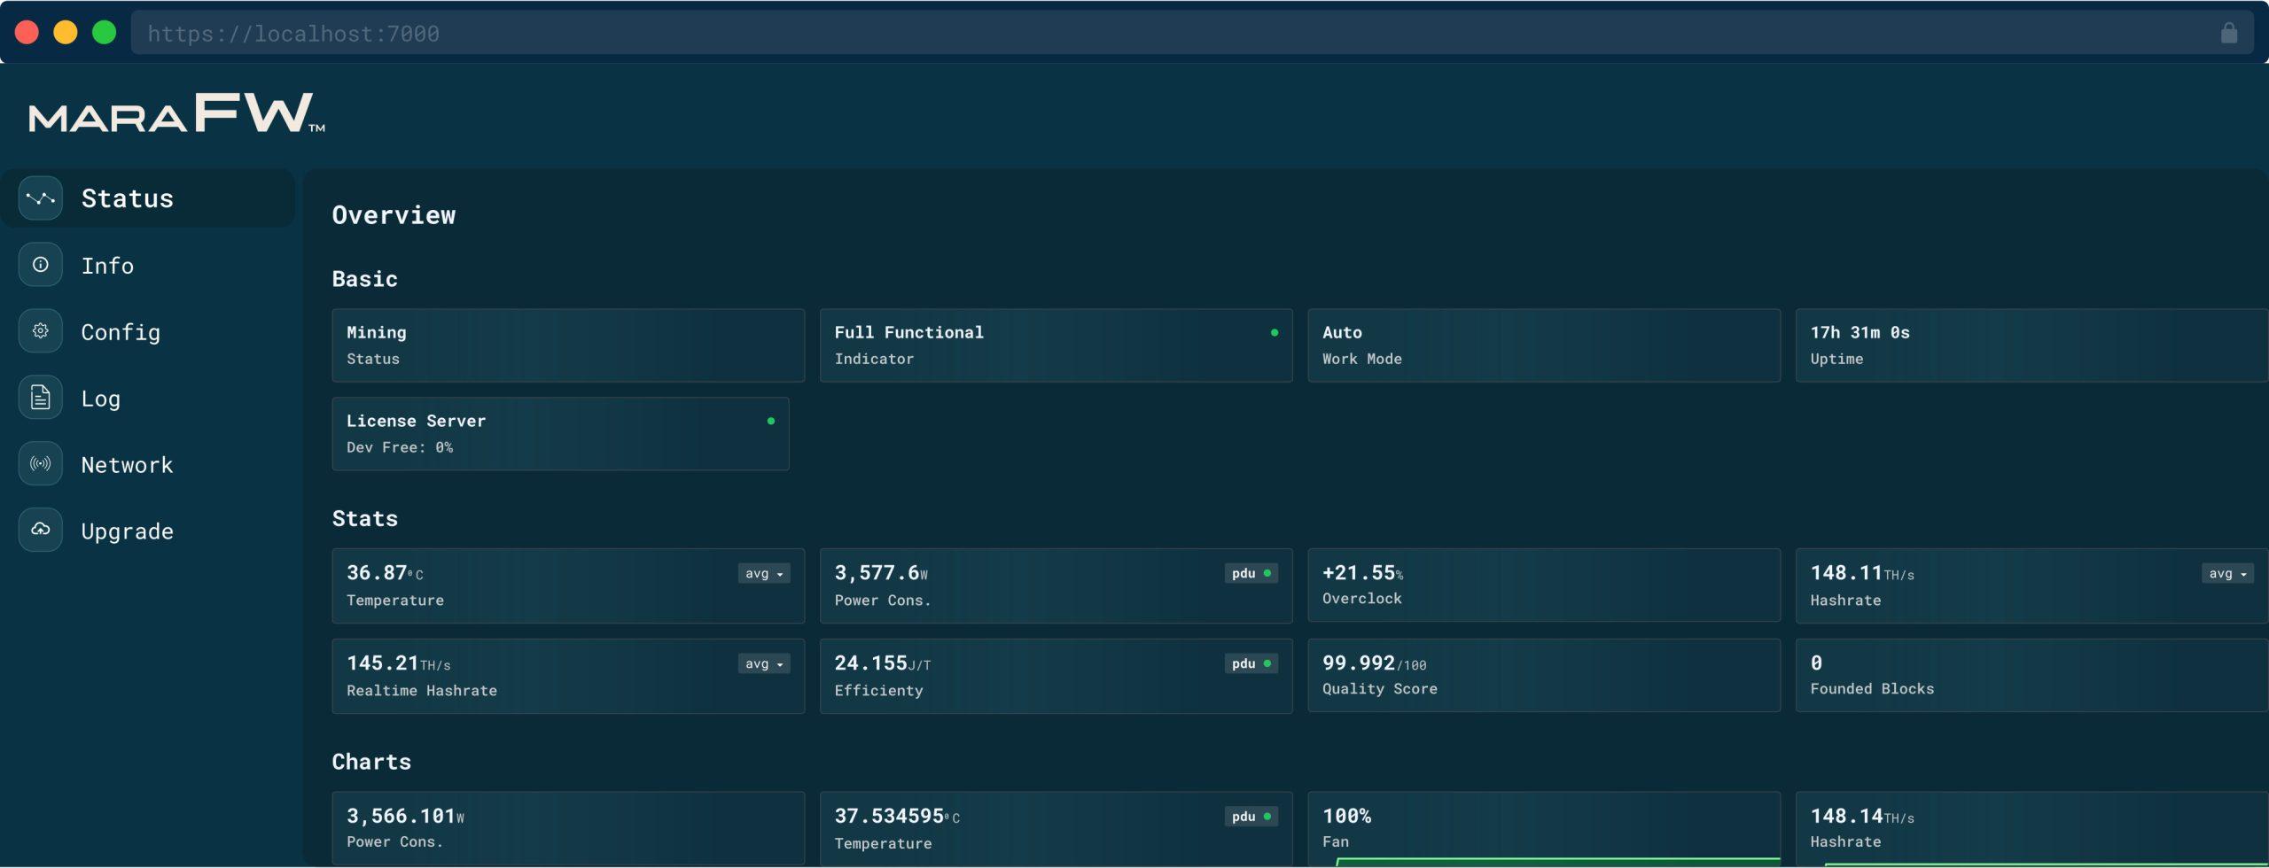Click the green dot on License Server card
Screen dimensions: 2269x868
[x=771, y=422]
